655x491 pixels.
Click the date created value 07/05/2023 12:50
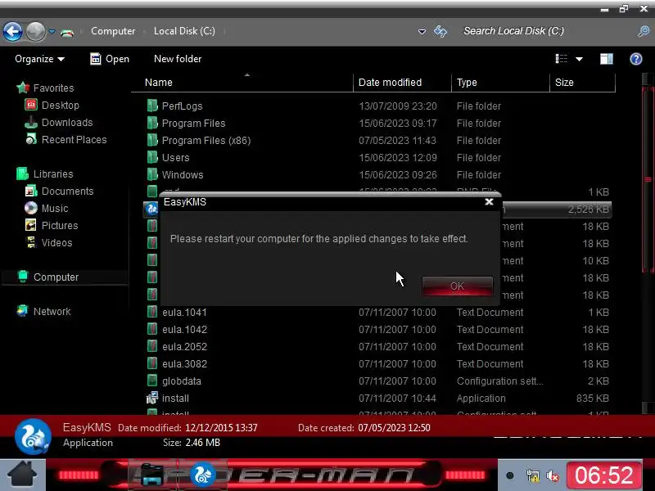(394, 428)
